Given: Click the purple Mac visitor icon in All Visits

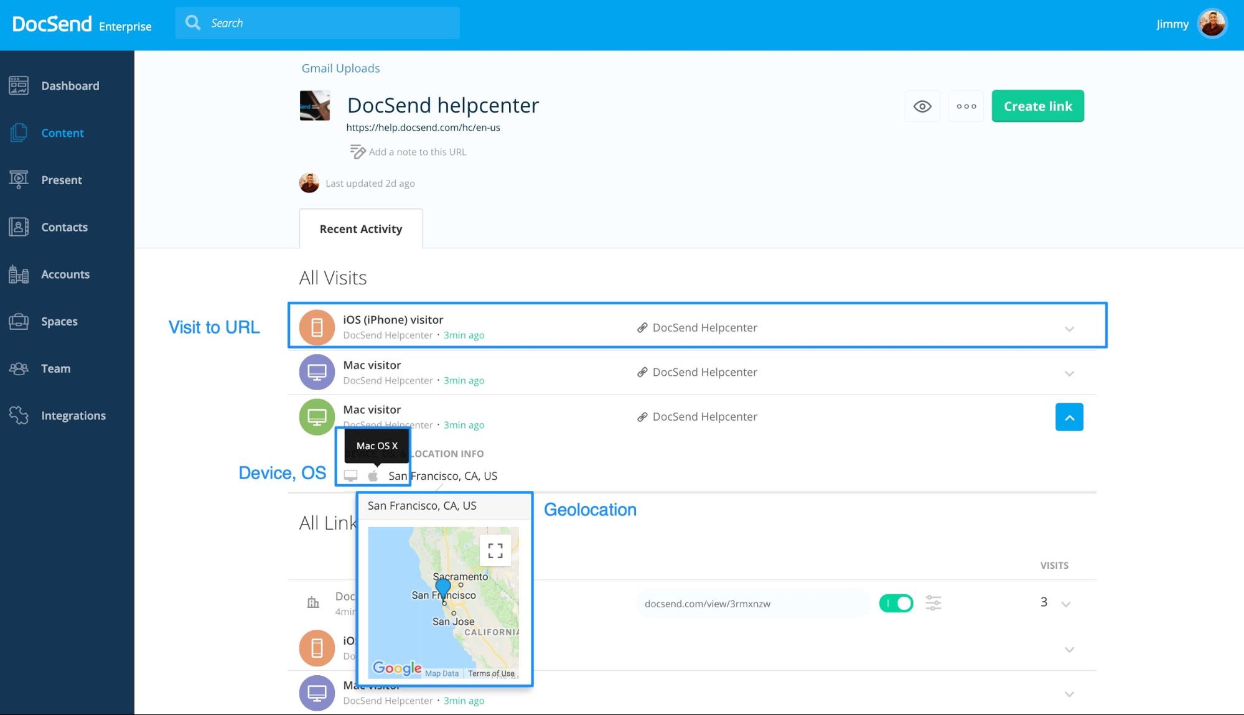Looking at the screenshot, I should click(317, 372).
